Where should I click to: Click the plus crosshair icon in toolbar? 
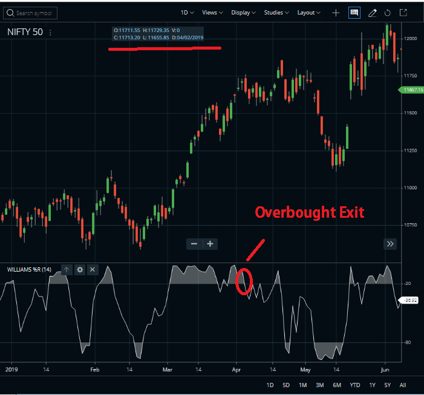point(336,13)
